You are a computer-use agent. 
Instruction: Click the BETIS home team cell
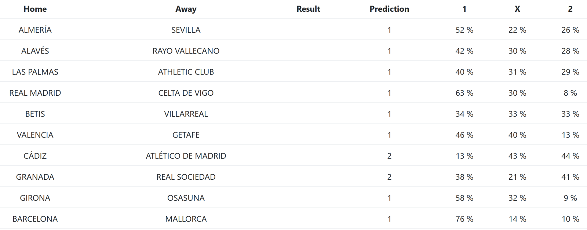(35, 114)
